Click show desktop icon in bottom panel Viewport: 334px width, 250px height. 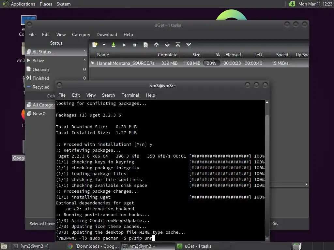pyautogui.click(x=4, y=246)
